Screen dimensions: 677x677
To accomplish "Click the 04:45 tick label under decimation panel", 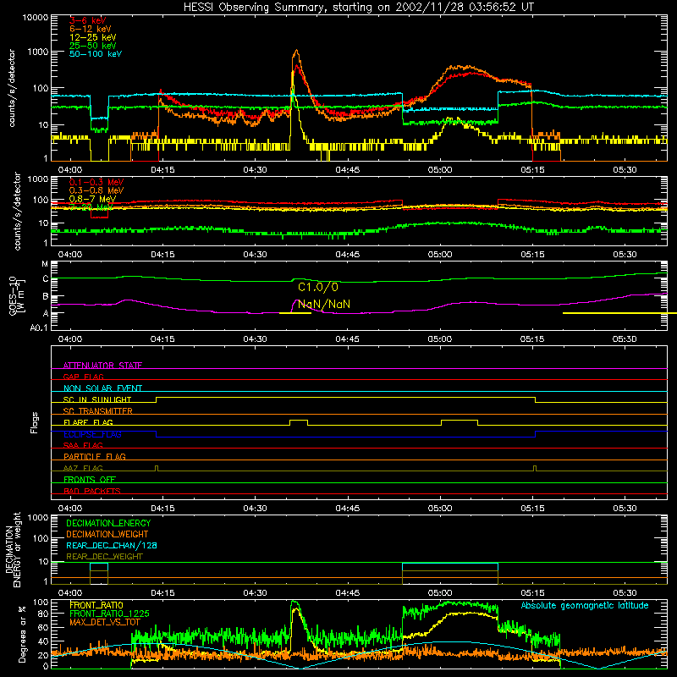I will pos(348,593).
